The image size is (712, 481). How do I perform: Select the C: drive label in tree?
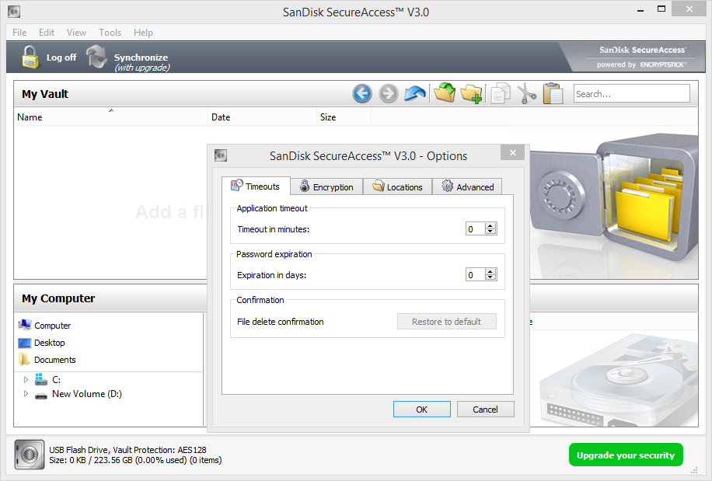pyautogui.click(x=56, y=380)
